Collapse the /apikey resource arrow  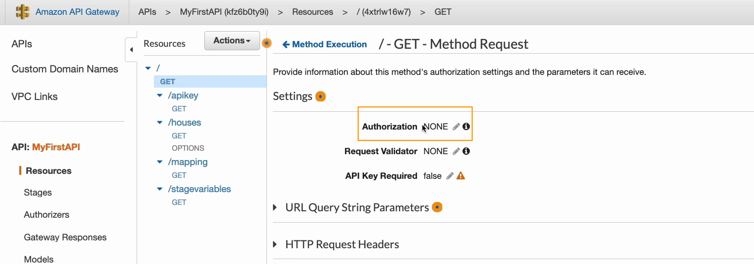pos(159,96)
